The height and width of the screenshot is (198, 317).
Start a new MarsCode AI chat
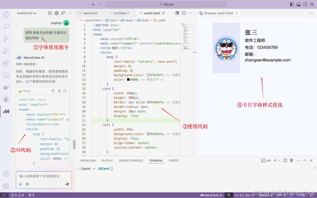[50, 13]
